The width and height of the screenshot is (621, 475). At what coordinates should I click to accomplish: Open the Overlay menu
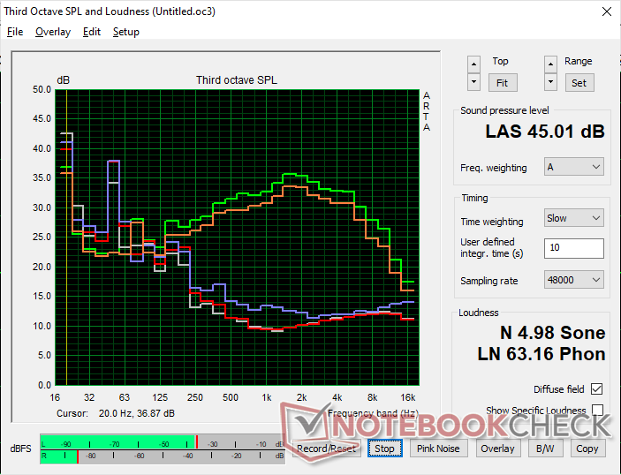pyautogui.click(x=53, y=32)
